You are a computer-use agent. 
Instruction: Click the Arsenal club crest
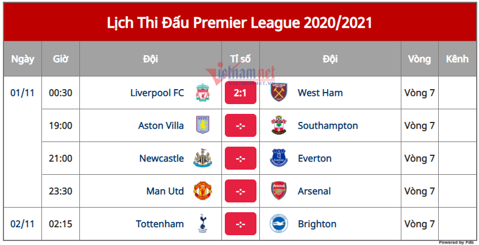pos(279,191)
